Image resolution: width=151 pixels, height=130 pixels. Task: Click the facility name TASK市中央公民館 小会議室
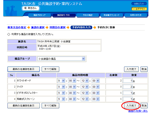(x=54, y=42)
